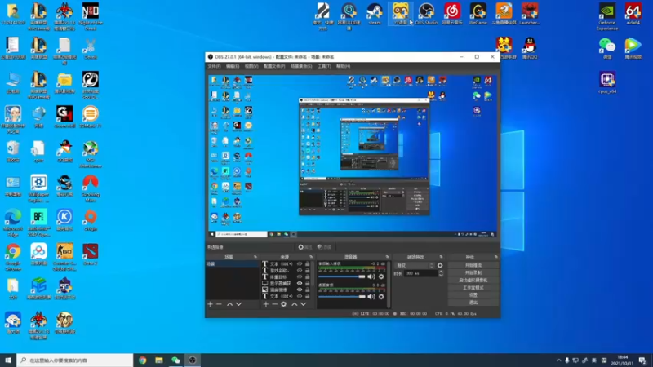Open the 编辑(E) menu in OBS
Screen dimensions: 653x367
click(233, 66)
